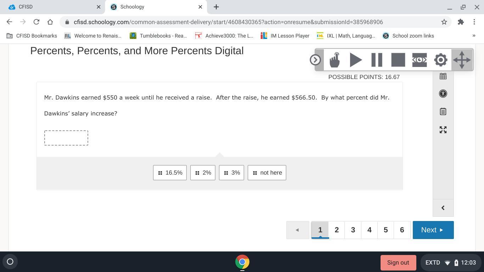The width and height of the screenshot is (484, 272).
Task: Click the empty dashed answer box
Action: pos(66,138)
